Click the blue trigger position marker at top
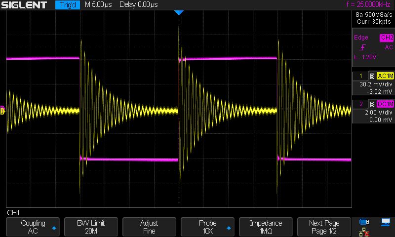The height and width of the screenshot is (237, 395). click(x=179, y=12)
